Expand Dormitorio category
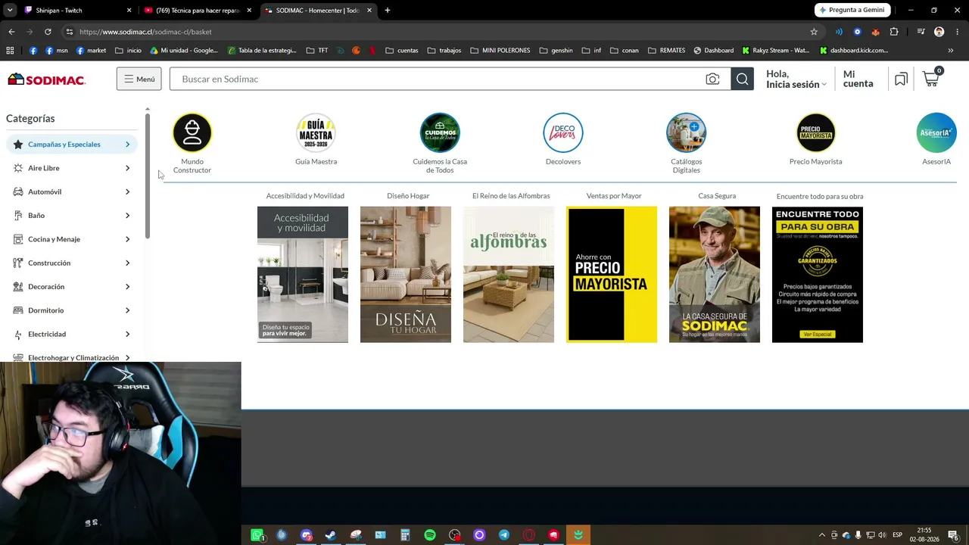Image resolution: width=969 pixels, height=545 pixels. [72, 310]
